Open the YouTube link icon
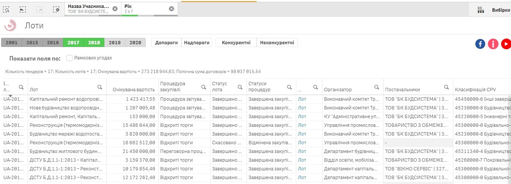 [506, 44]
